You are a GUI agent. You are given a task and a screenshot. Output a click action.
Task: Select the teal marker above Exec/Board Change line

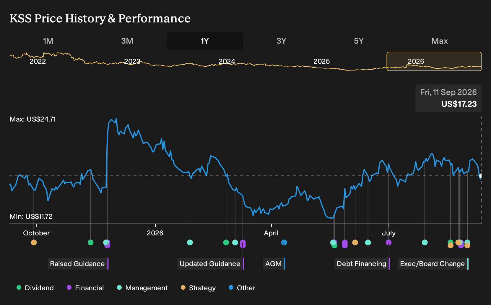pyautogui.click(x=467, y=242)
